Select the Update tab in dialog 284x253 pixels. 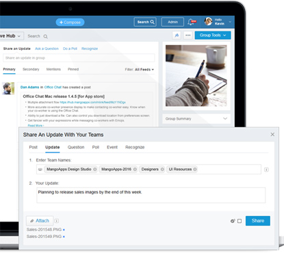tap(52, 147)
